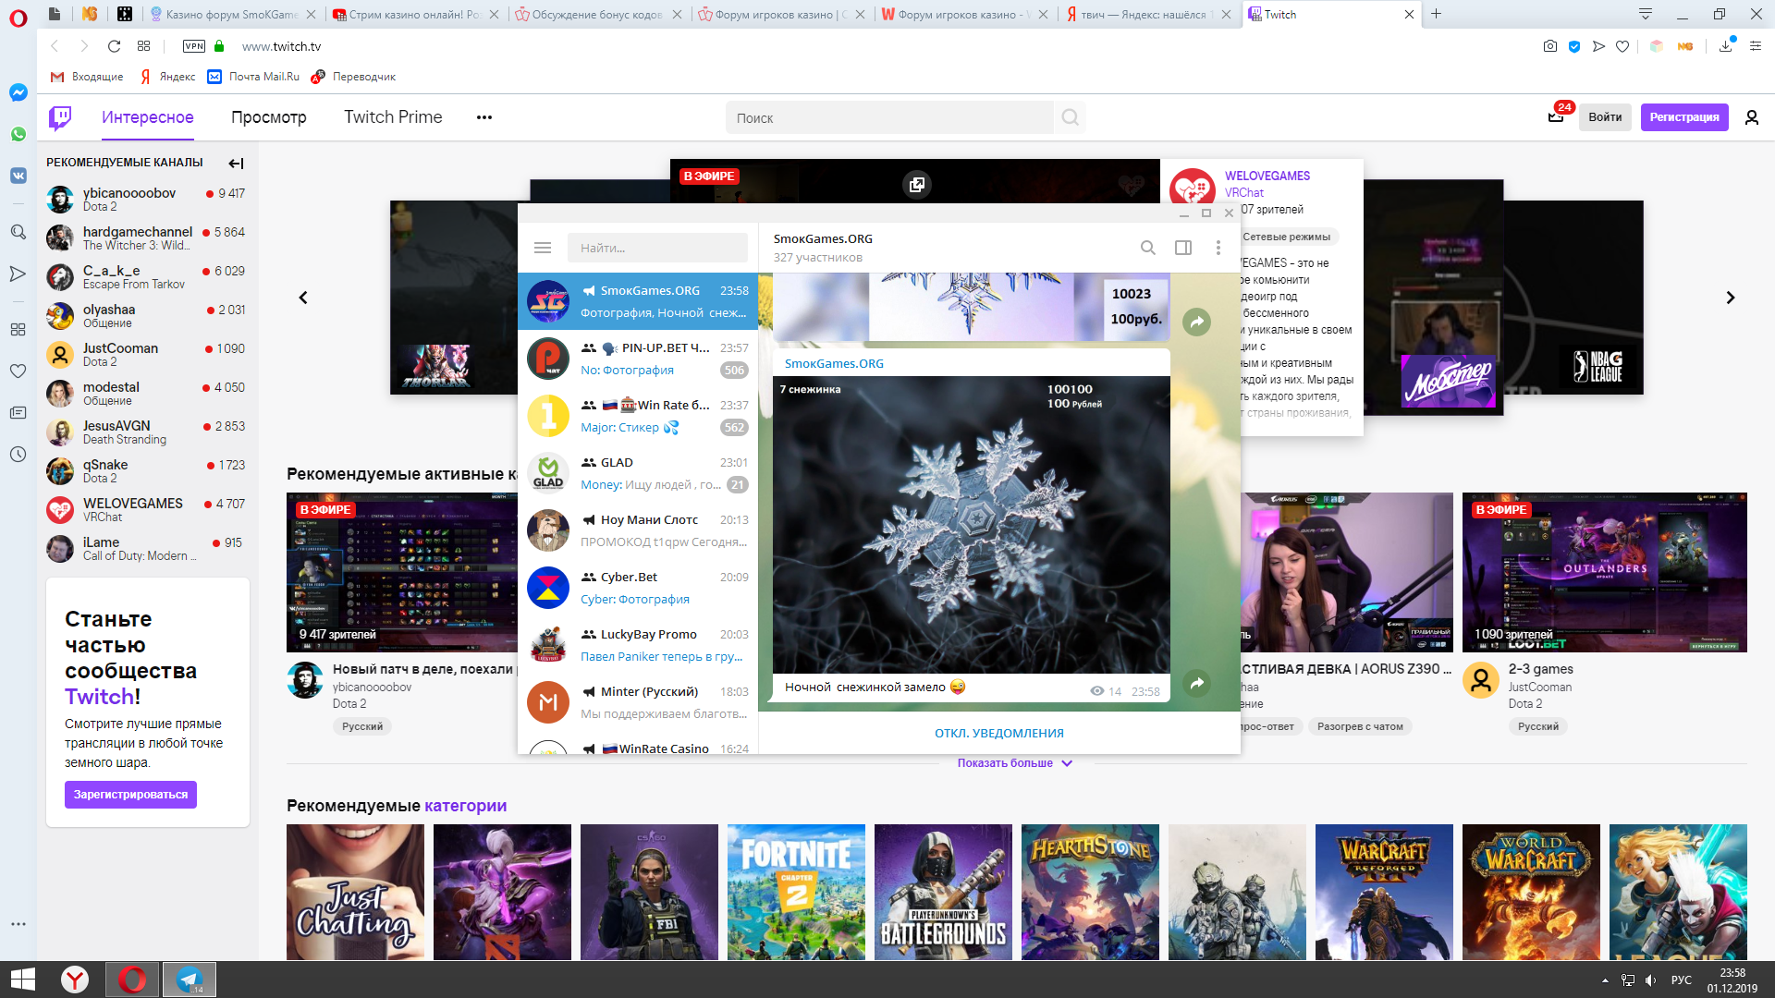Open Yandex Browser from taskbar
This screenshot has height=998, width=1775.
[x=75, y=980]
